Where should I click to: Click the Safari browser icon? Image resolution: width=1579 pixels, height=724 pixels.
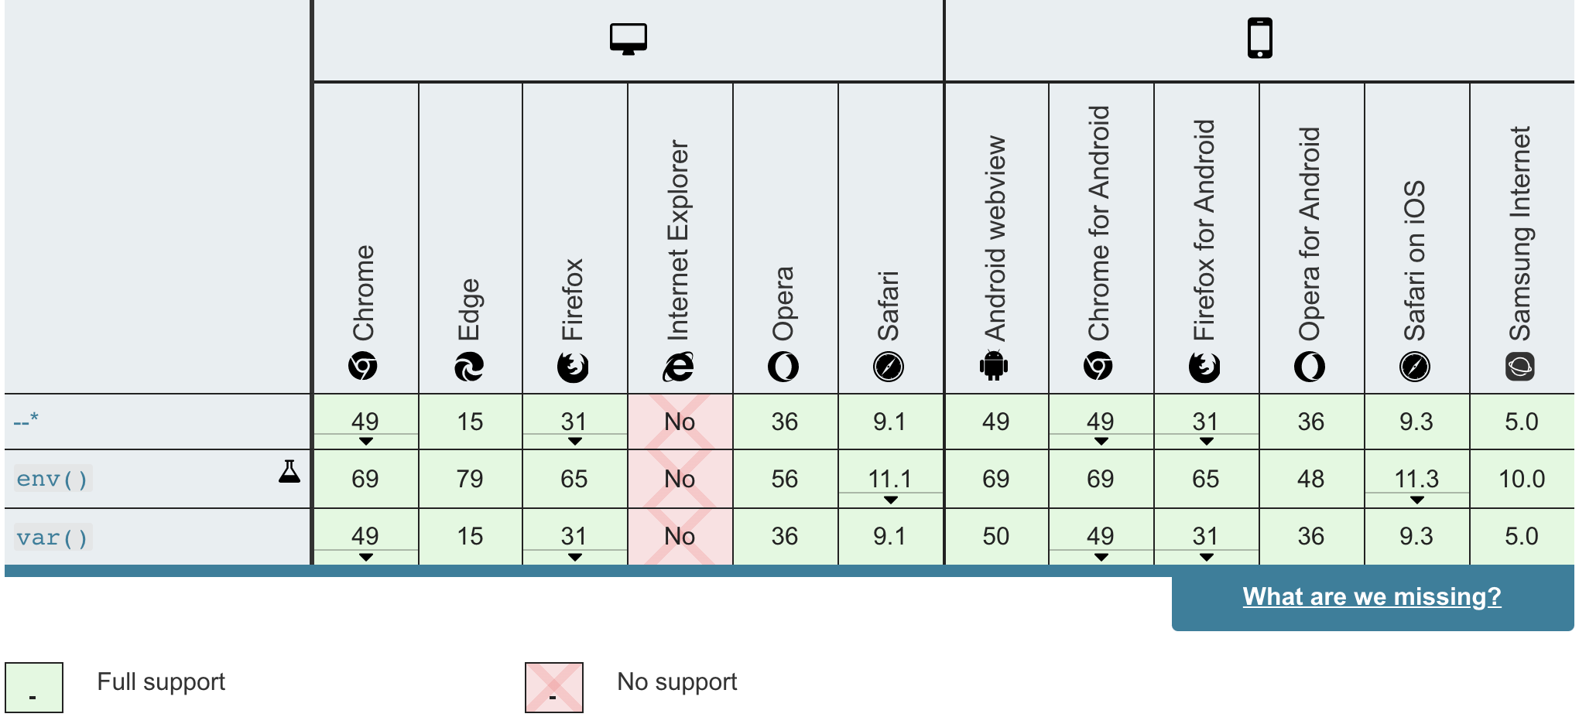pyautogui.click(x=890, y=367)
